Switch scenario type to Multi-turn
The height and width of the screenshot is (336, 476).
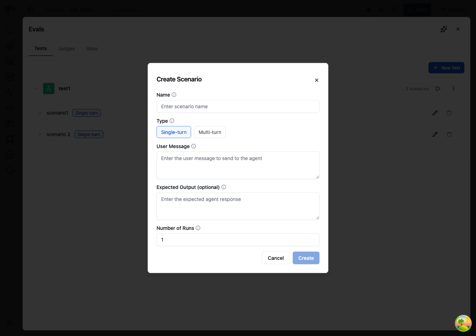210,132
